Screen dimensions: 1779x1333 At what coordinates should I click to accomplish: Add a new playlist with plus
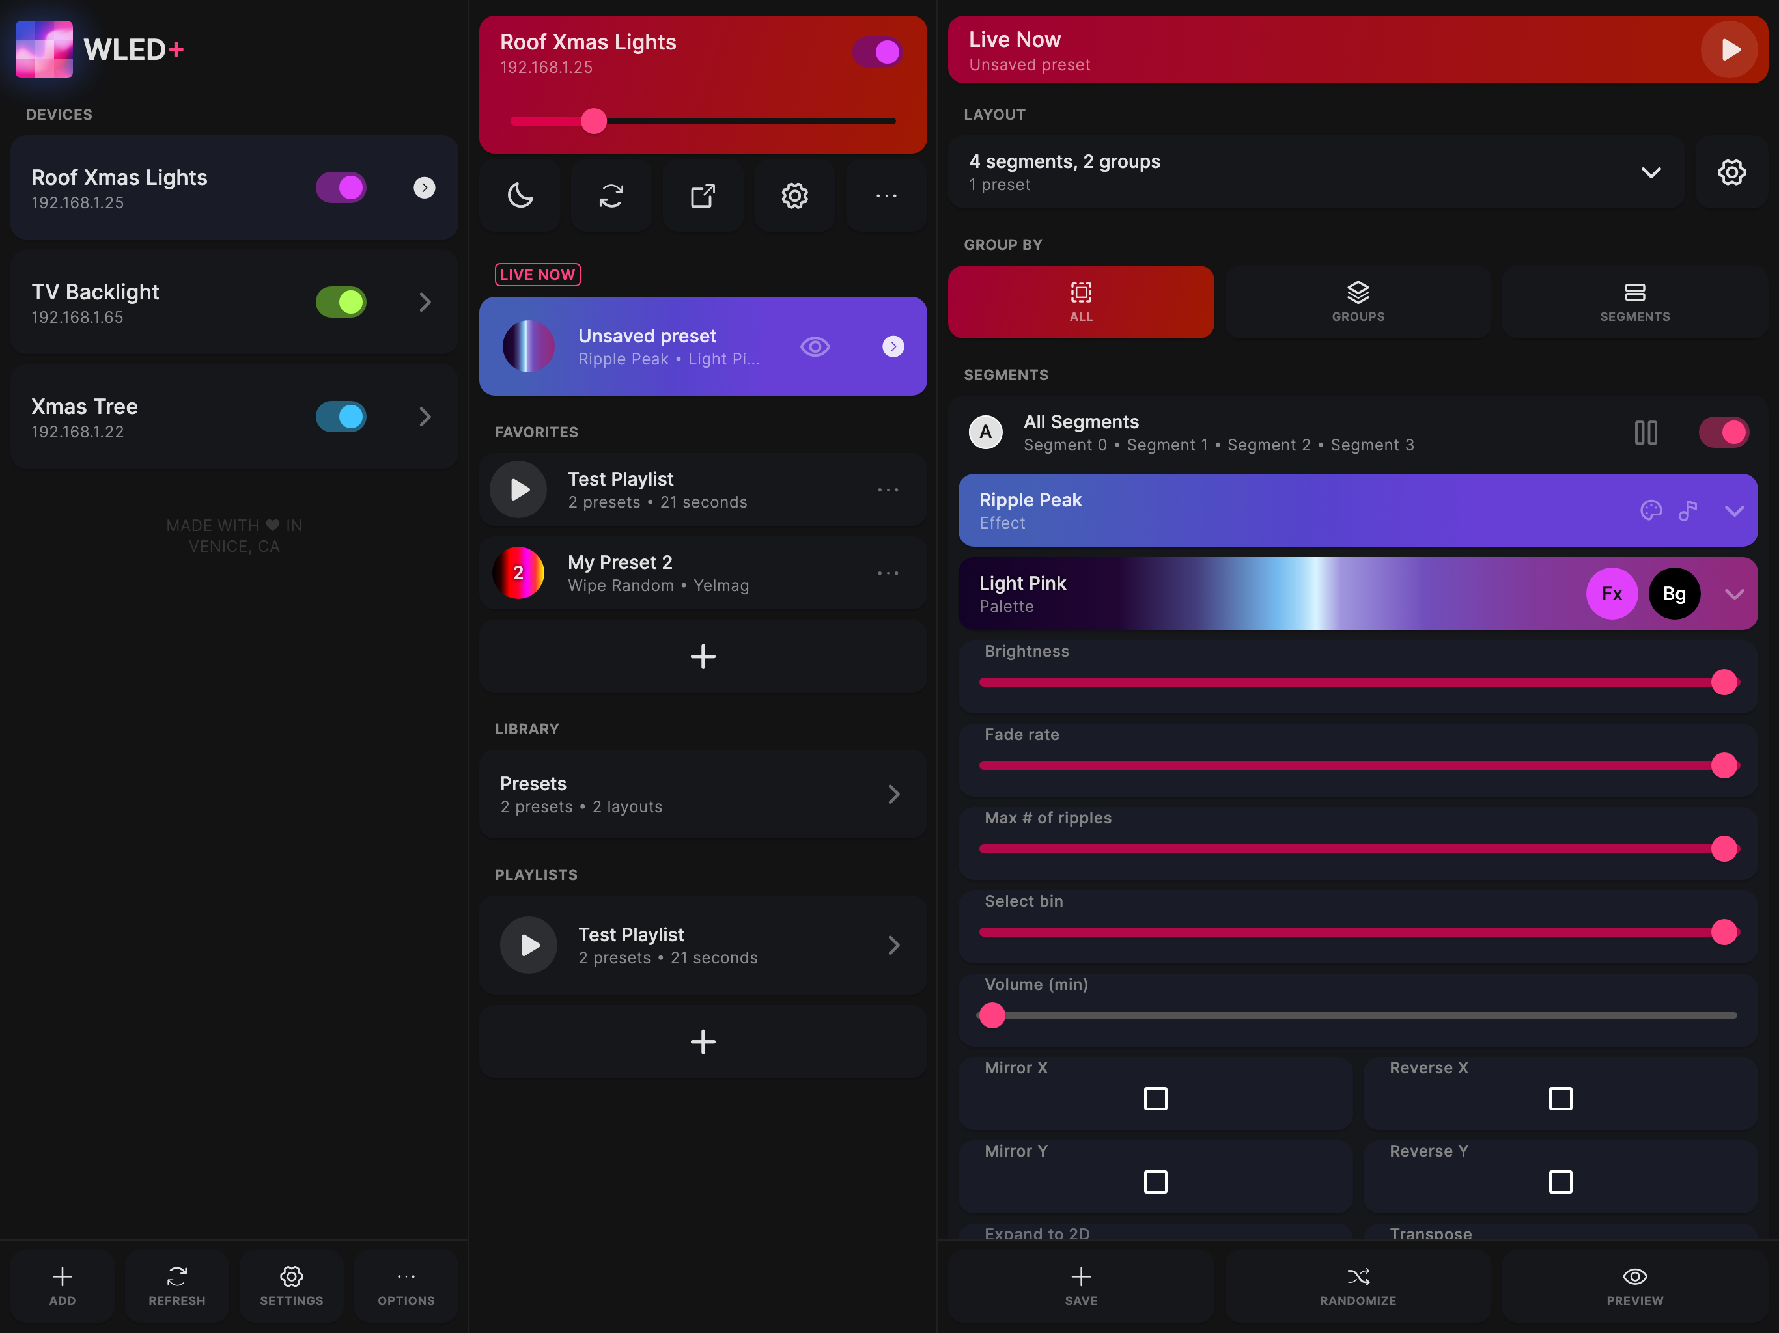(703, 1042)
